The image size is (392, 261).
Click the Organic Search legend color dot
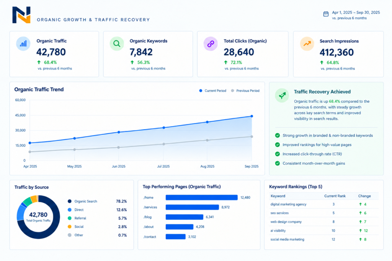pyautogui.click(x=70, y=201)
